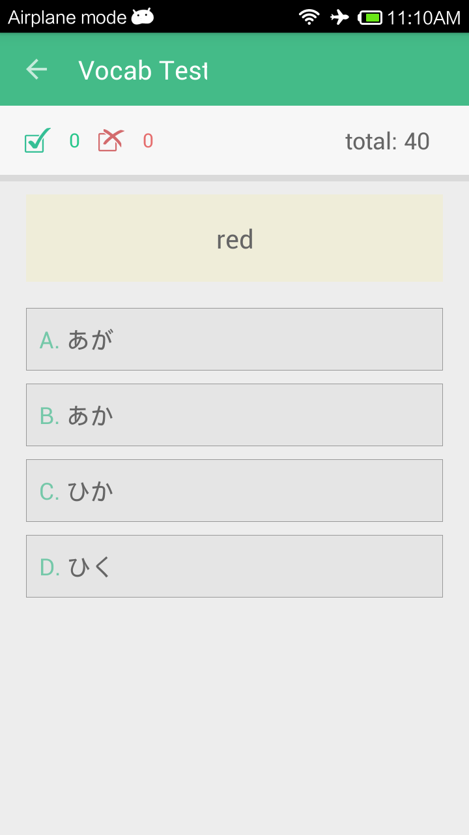Image resolution: width=469 pixels, height=835 pixels.
Task: Tap the battery indicator icon
Action: coord(371,17)
